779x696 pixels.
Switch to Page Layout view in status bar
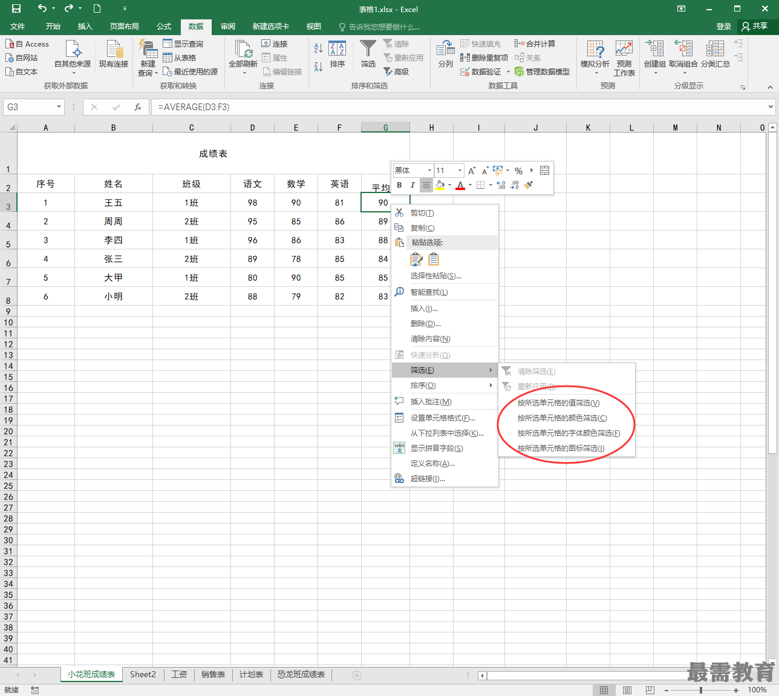627,690
